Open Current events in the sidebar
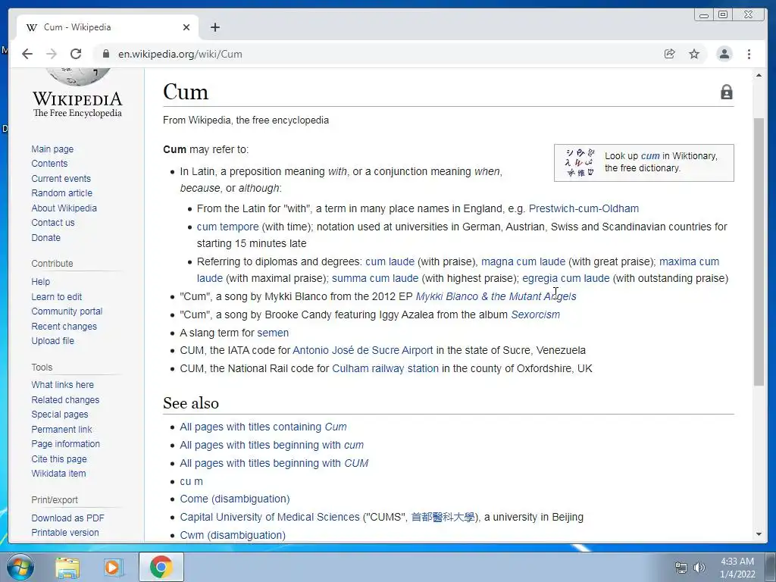This screenshot has width=776, height=582. [x=61, y=178]
